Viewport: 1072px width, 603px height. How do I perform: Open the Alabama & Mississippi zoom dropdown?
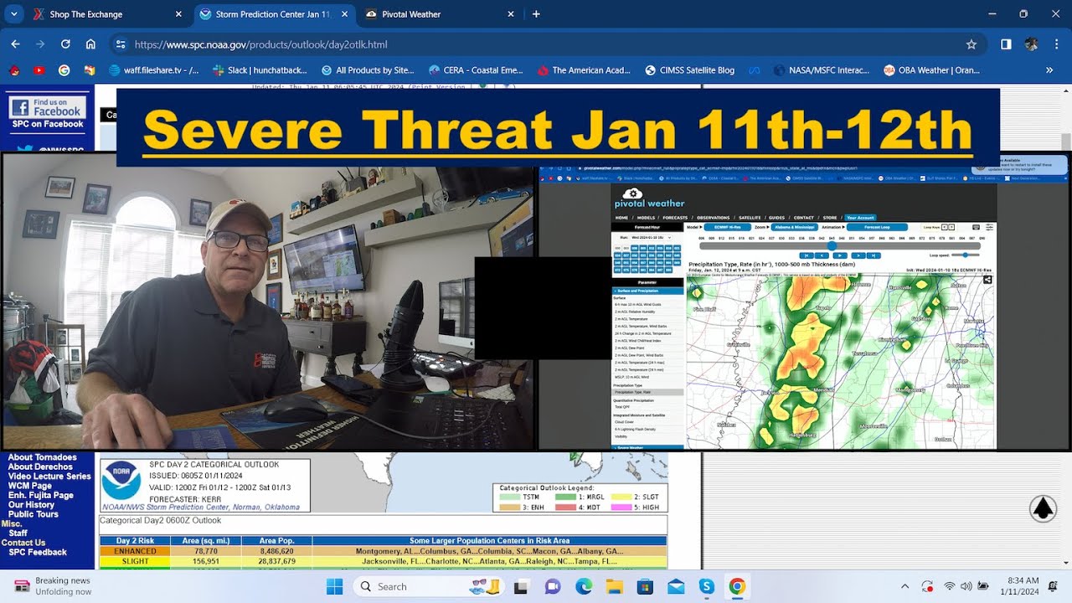[795, 227]
